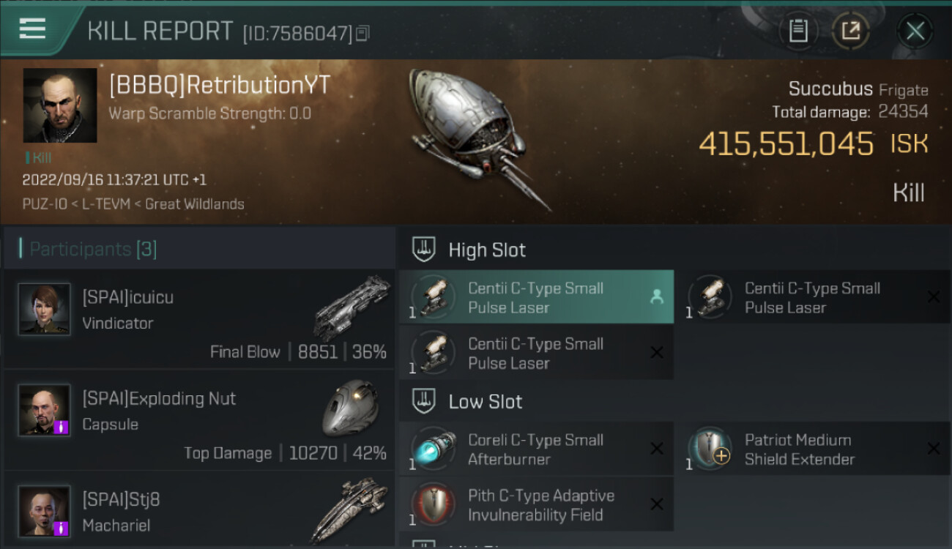The image size is (952, 549).
Task: Open Coreli C-Type Small Afterburner module
Action: point(537,449)
